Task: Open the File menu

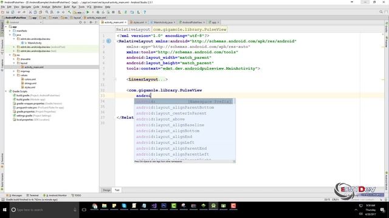Action: [3, 7]
